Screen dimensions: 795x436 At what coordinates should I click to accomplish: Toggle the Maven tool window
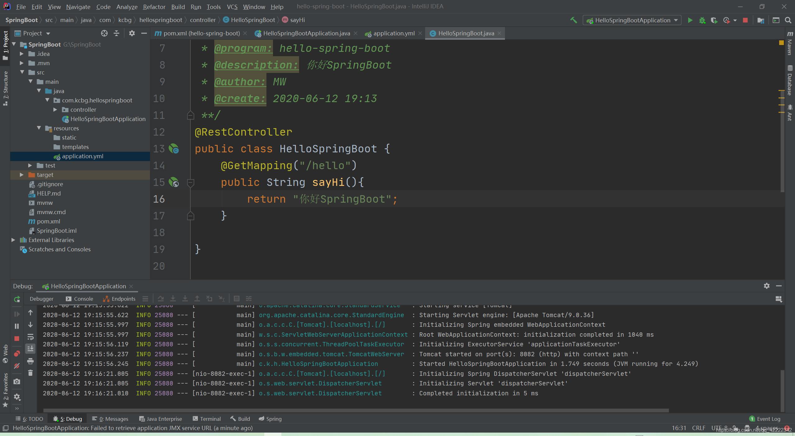click(790, 43)
